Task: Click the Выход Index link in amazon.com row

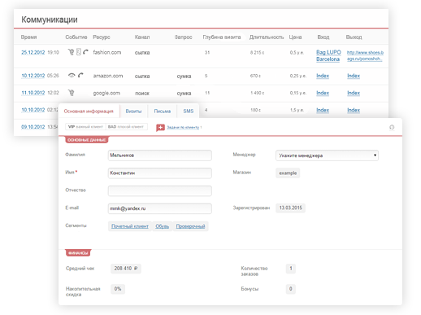Action: (354, 76)
